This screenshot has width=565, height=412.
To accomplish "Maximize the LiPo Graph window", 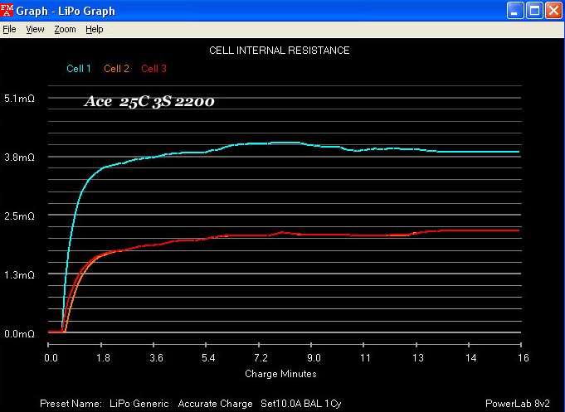I will click(x=535, y=11).
